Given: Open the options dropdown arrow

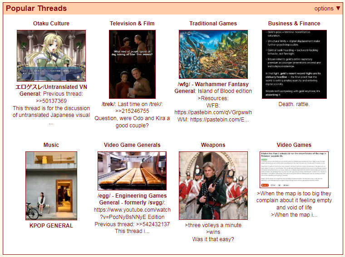Looking at the screenshot, I should click(338, 8).
